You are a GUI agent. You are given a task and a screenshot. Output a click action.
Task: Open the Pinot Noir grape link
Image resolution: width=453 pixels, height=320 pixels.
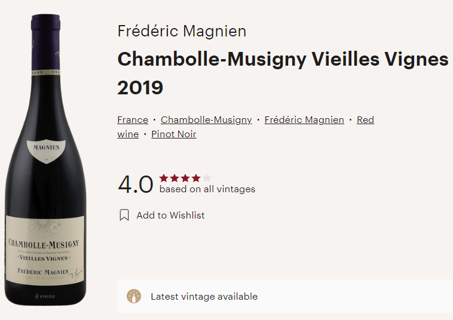174,134
